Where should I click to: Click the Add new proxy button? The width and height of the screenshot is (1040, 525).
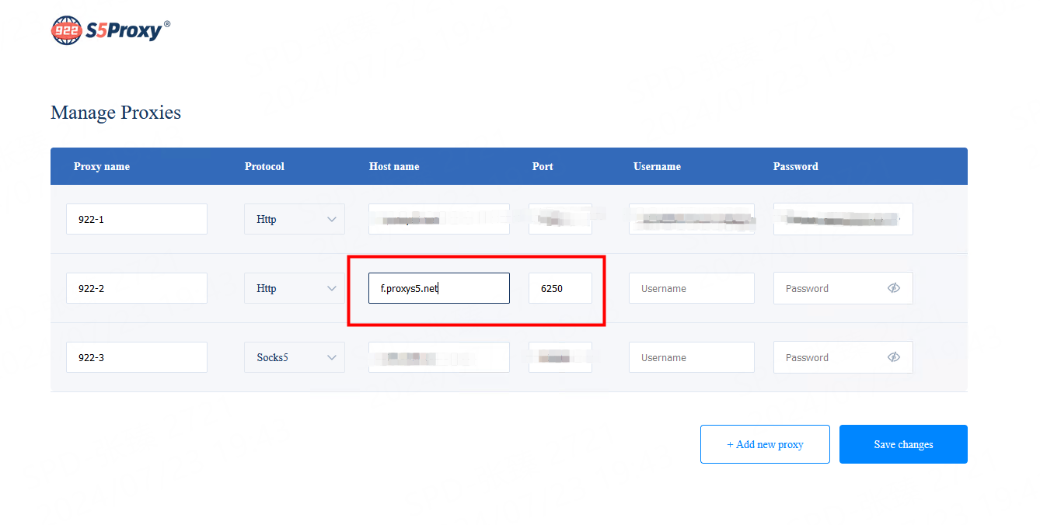tap(764, 444)
